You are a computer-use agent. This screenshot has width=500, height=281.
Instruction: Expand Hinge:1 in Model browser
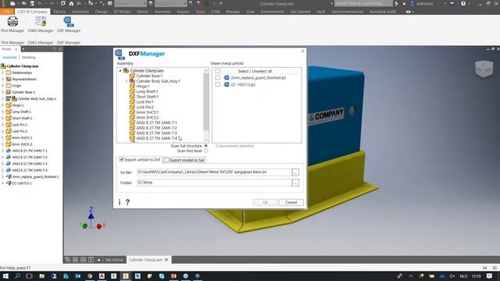[3, 105]
